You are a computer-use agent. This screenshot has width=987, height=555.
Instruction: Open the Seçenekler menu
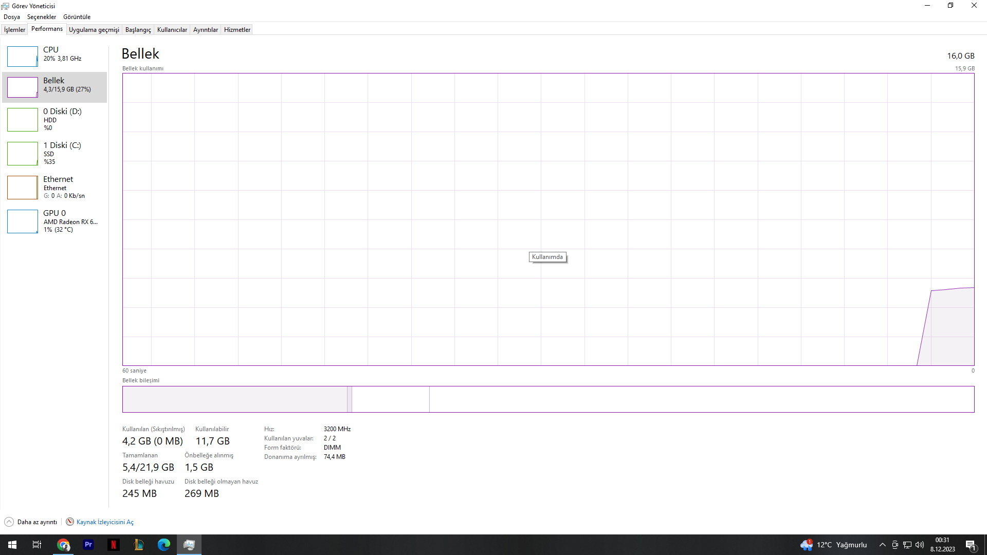(42, 17)
